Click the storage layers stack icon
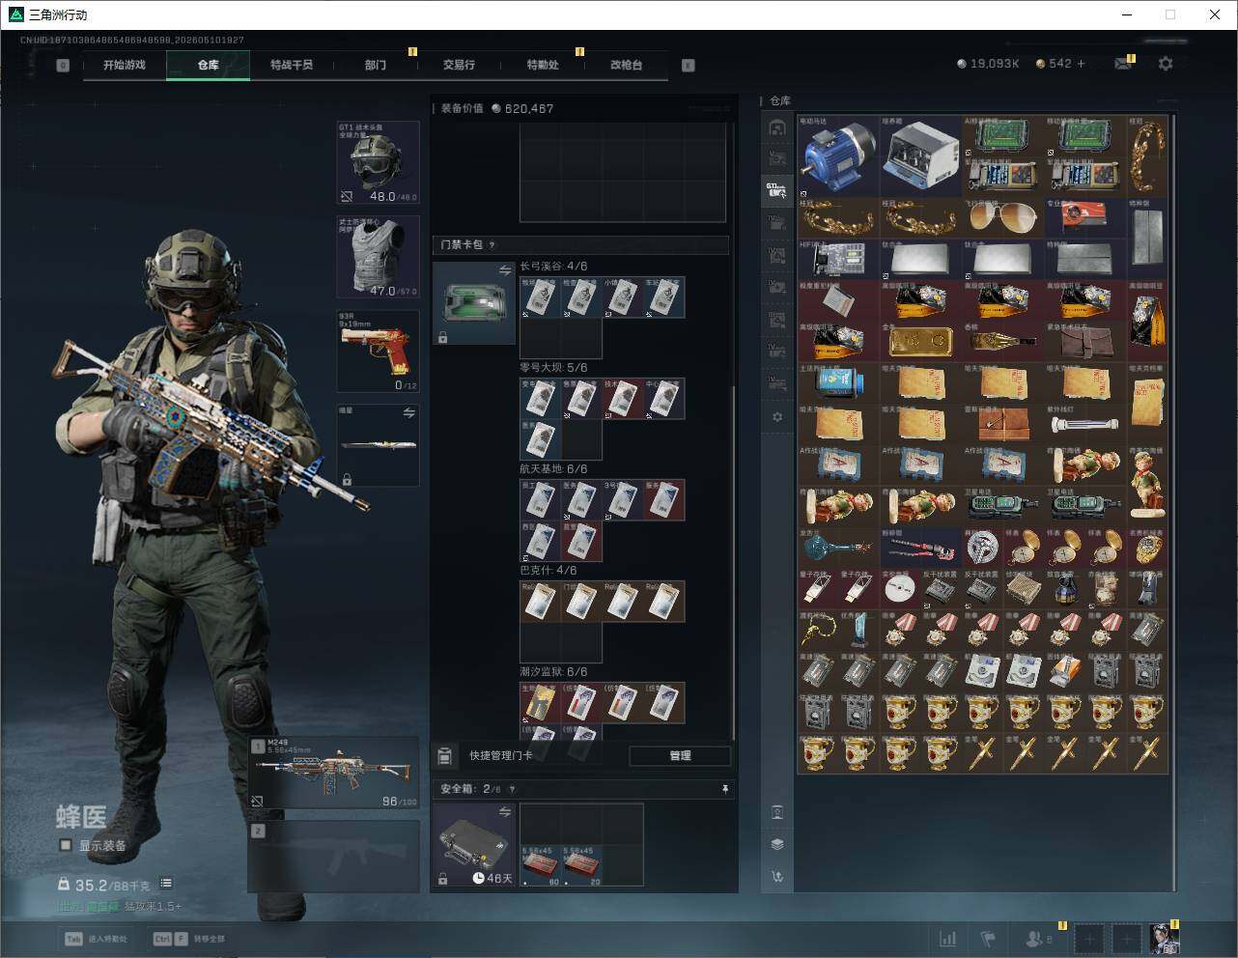 point(777,844)
